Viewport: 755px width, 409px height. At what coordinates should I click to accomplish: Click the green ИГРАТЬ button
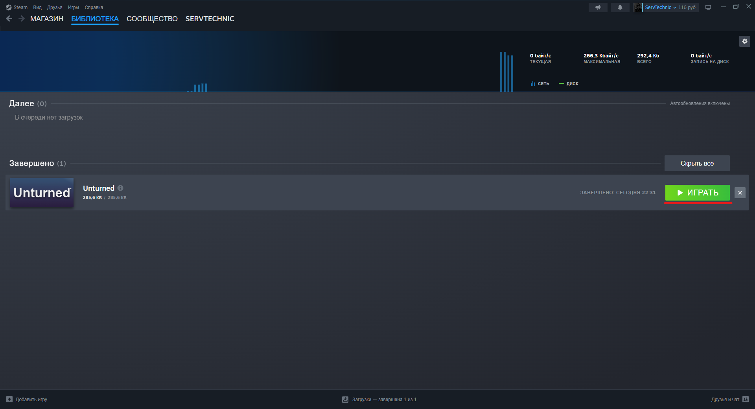click(697, 193)
